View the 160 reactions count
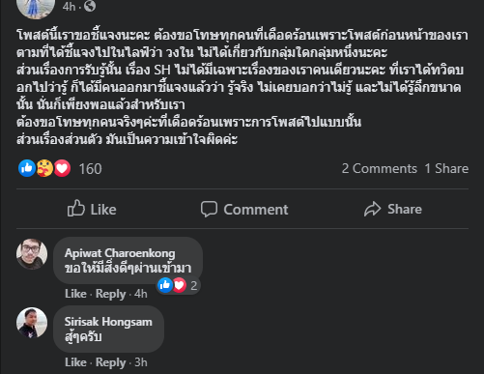The width and height of the screenshot is (484, 374). click(90, 169)
